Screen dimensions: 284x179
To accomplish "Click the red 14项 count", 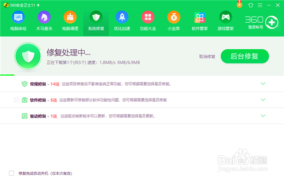I will point(55,84).
